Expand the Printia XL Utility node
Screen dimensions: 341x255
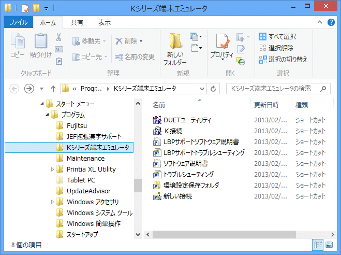52,169
